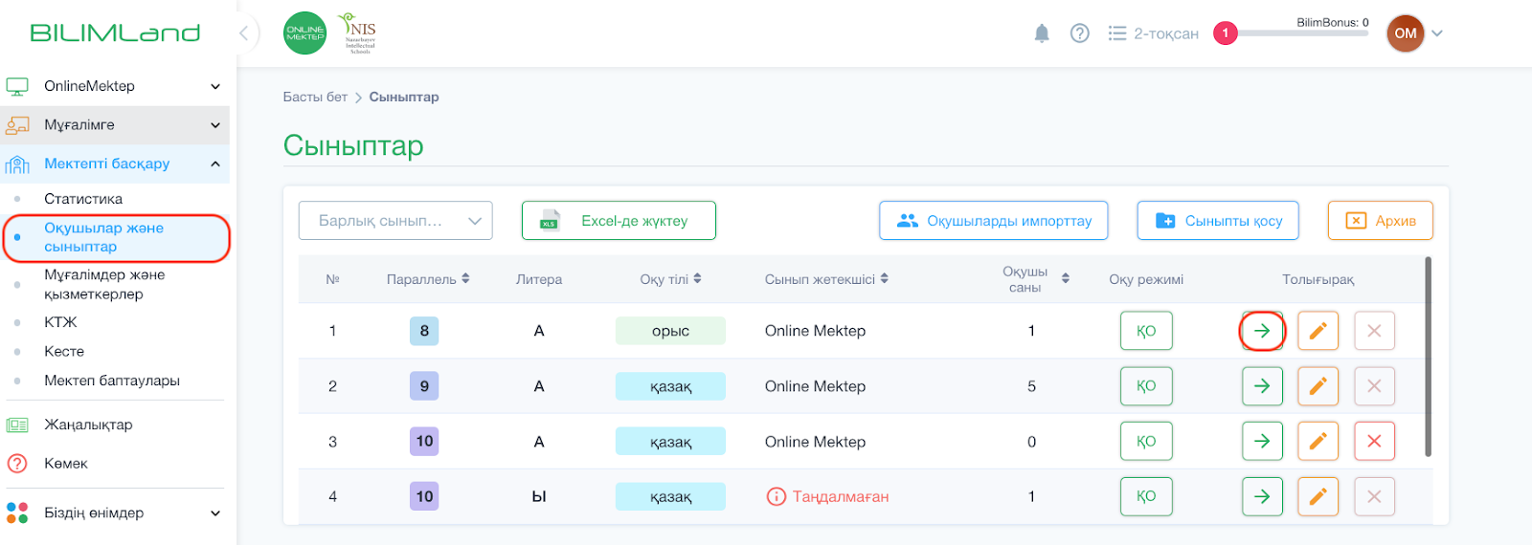Edit class 9 А with the pencil icon
The height and width of the screenshot is (545, 1532).
(1318, 386)
